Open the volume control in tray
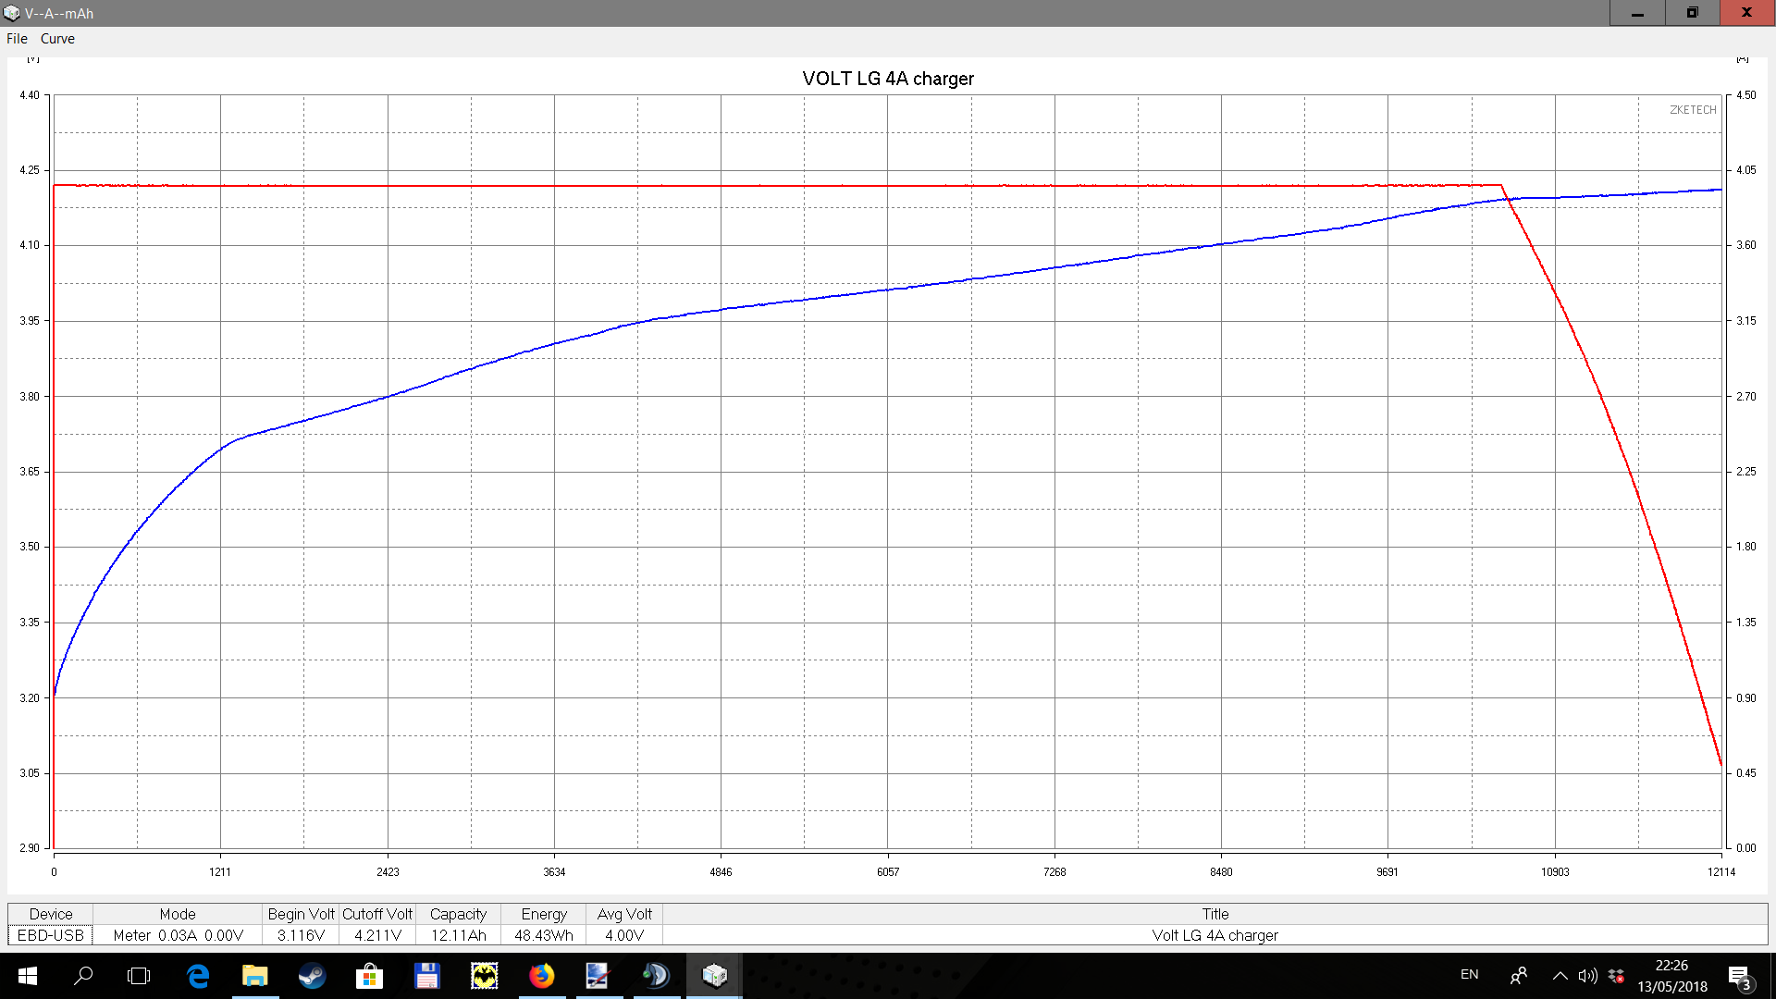 pyautogui.click(x=1587, y=976)
